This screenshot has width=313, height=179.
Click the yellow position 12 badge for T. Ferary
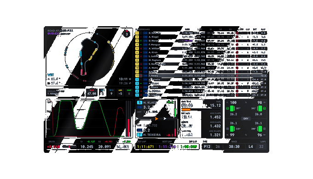(137, 76)
